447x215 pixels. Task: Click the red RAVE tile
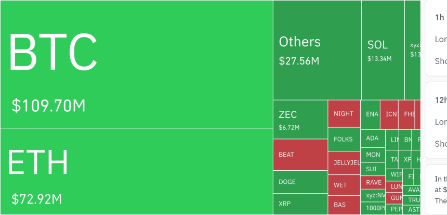[373, 183]
